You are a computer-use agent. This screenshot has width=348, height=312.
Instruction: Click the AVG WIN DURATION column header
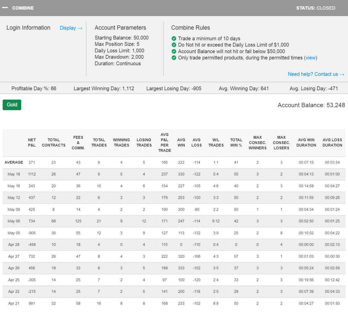coord(306,142)
